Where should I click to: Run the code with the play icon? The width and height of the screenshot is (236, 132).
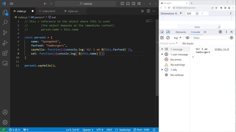pos(143,11)
